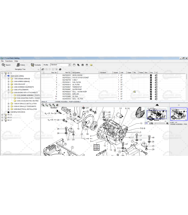Click the print icon above the parts list
Image resolution: width=188 pixels, height=215 pixels.
click(x=60, y=69)
